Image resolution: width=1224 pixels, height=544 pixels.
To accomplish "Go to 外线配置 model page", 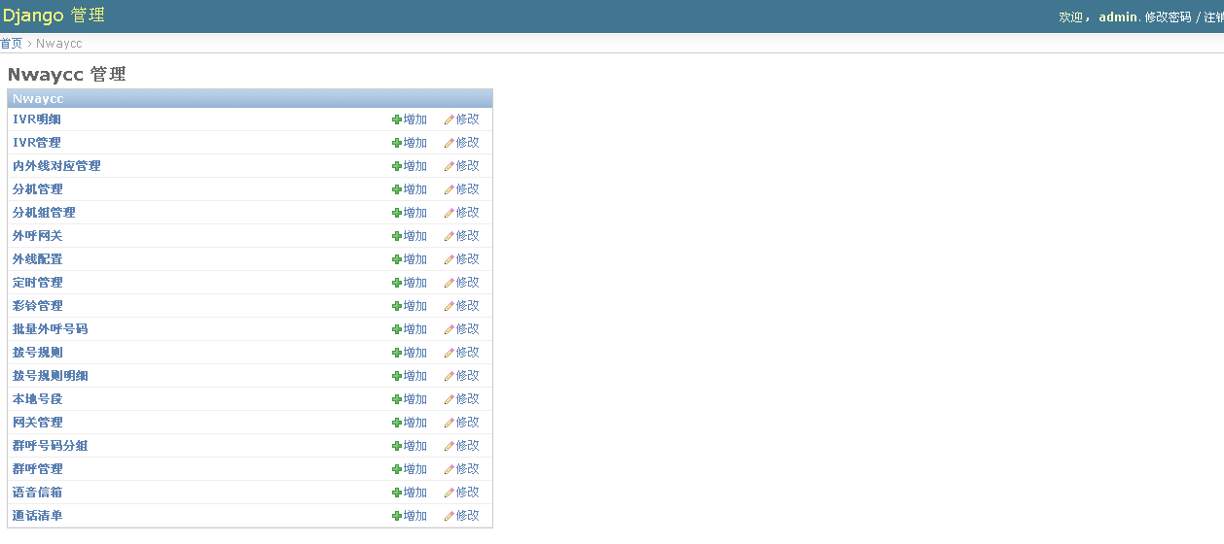I will 38,259.
